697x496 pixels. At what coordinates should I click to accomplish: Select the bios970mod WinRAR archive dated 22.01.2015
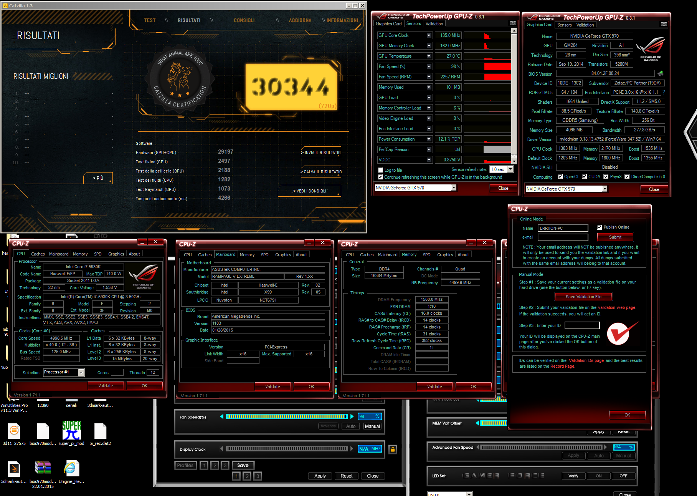click(x=43, y=468)
